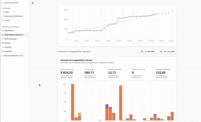Click the subtitle about KI-Punkte im aktuellen Abrechnungszeitraum
201x122 pixels.
pyautogui.click(x=87, y=63)
